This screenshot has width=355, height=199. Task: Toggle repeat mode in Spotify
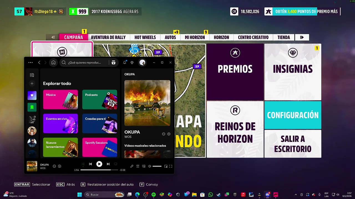point(116,164)
